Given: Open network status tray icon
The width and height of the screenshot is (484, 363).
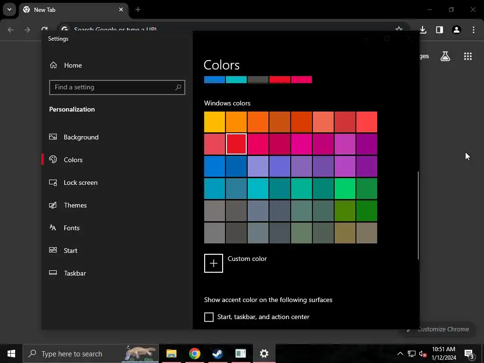Looking at the screenshot, I should click(x=412, y=354).
